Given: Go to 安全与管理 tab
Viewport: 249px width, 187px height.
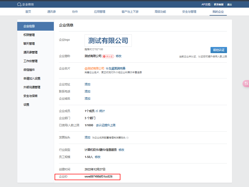Looking at the screenshot, I should [x=189, y=12].
